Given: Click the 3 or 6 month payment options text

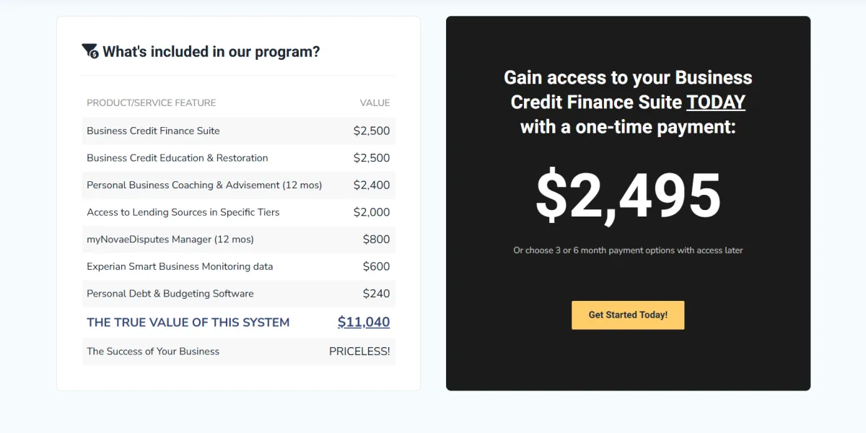Looking at the screenshot, I should point(628,250).
